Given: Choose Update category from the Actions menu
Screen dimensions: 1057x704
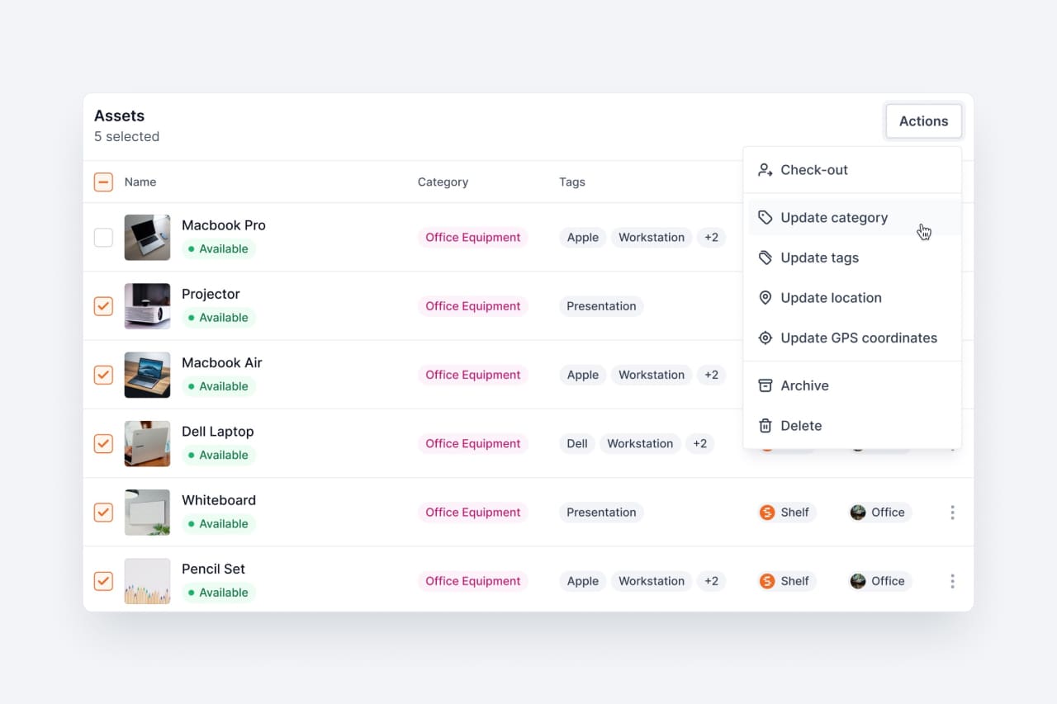Looking at the screenshot, I should pos(834,217).
